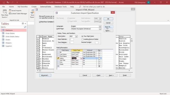Toggle Four Digit Years checkbox
Image resolution: width=170 pixels, height=95 pixels.
click(82, 36)
